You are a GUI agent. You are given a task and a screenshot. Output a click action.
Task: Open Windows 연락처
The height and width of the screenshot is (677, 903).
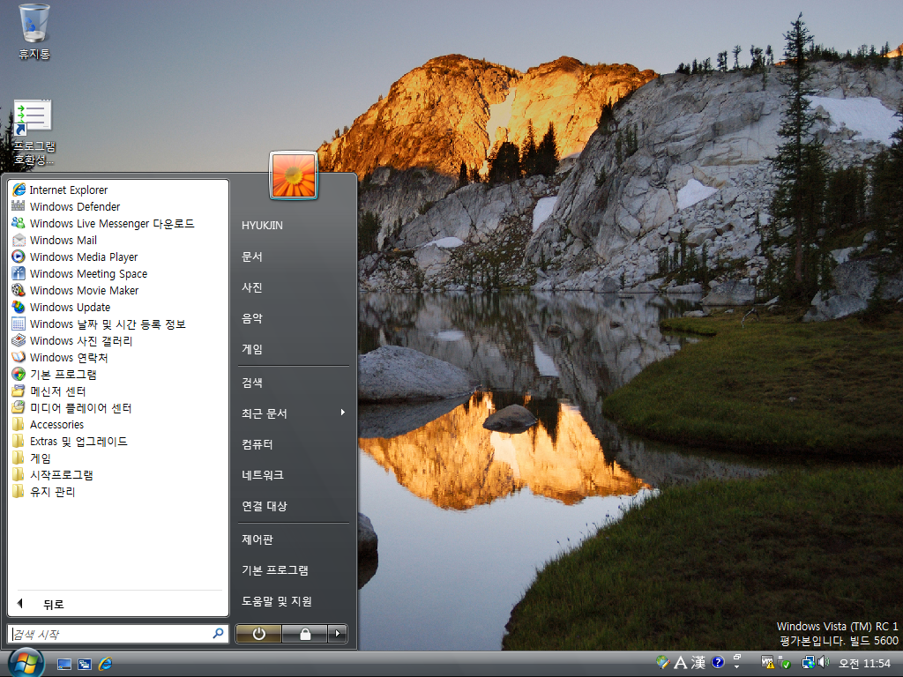[118, 357]
